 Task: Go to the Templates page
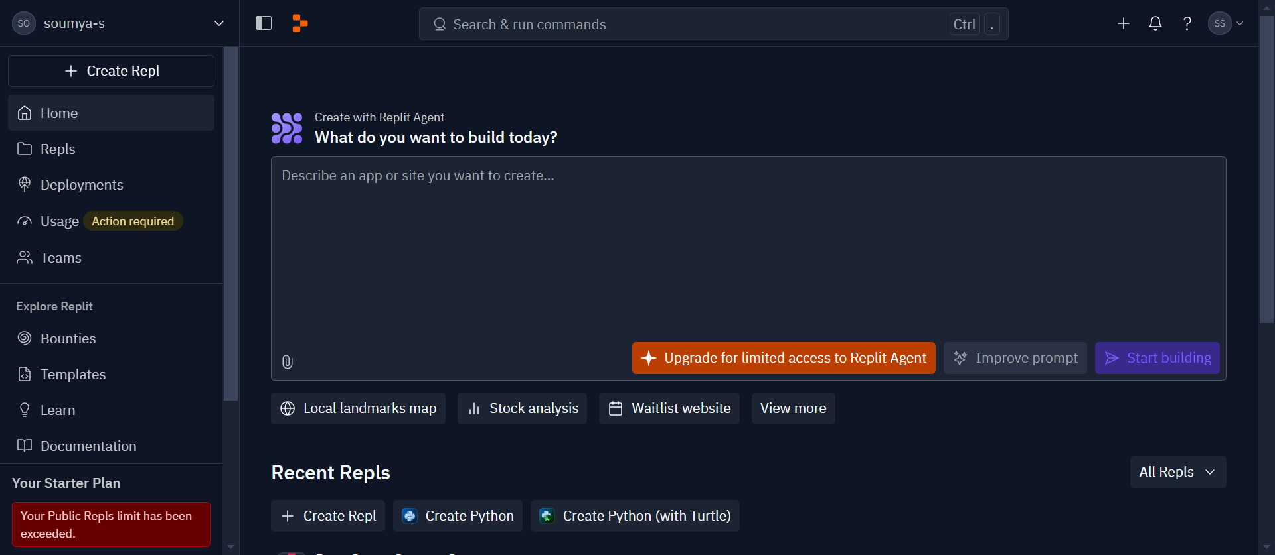click(112, 375)
